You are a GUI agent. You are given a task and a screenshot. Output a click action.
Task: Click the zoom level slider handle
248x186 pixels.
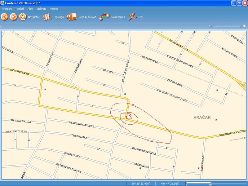tap(240, 26)
